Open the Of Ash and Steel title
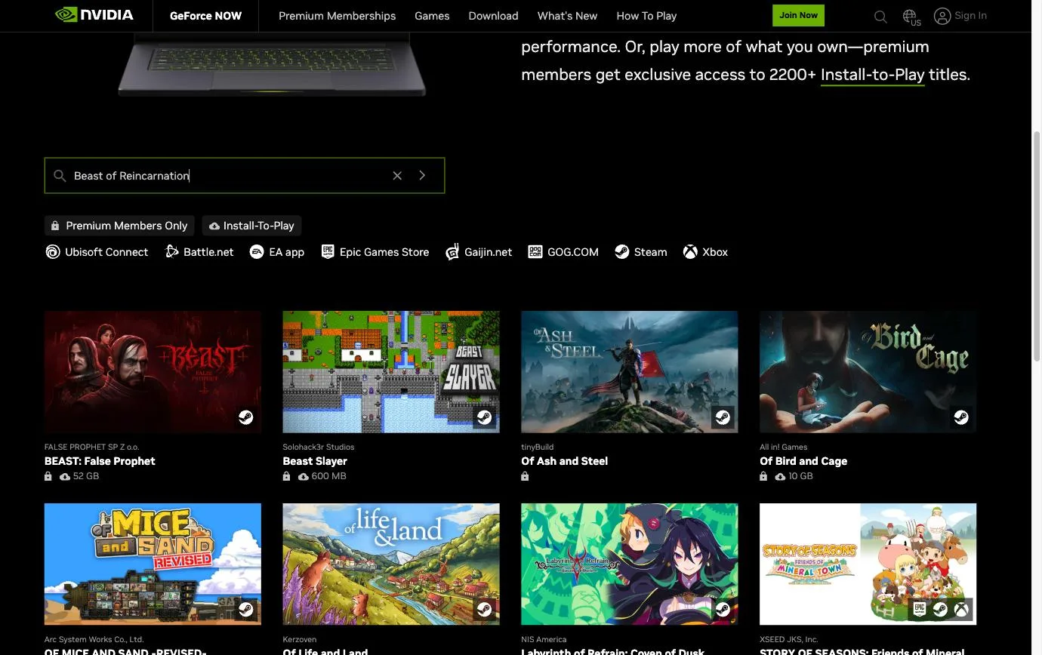 click(x=564, y=461)
